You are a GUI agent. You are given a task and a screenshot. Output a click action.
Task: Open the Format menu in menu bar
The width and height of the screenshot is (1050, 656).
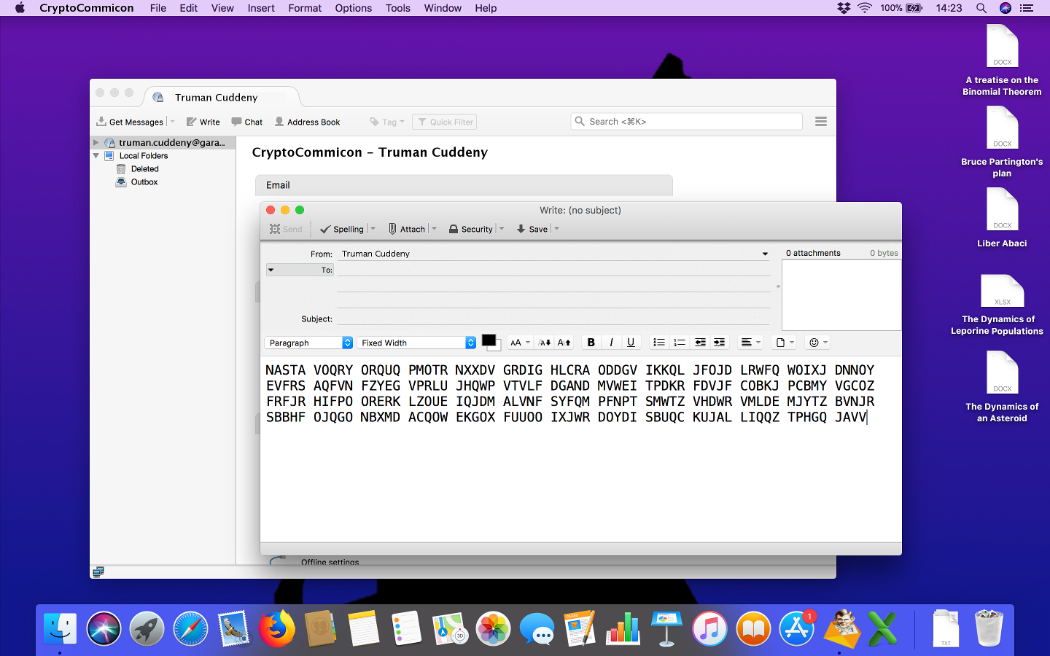click(x=305, y=8)
